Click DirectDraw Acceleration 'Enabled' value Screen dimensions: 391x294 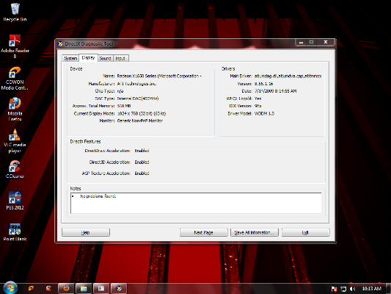[142, 151]
